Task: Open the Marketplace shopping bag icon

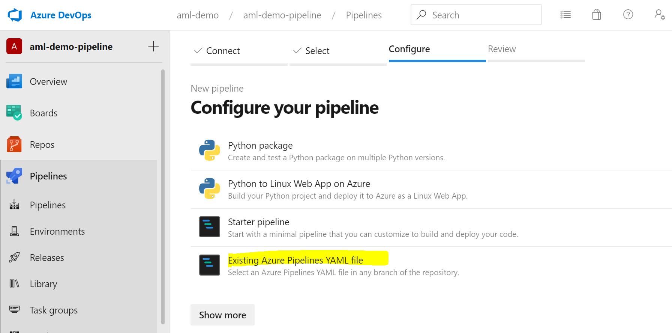Action: tap(597, 15)
